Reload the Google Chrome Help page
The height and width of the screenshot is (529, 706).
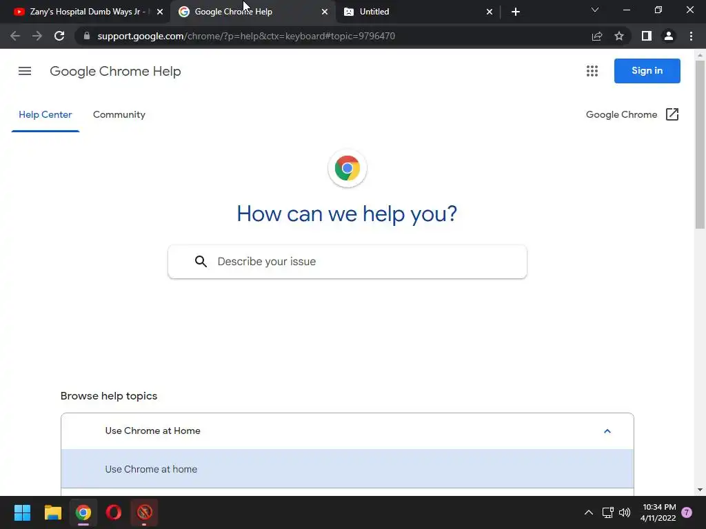[x=59, y=36]
